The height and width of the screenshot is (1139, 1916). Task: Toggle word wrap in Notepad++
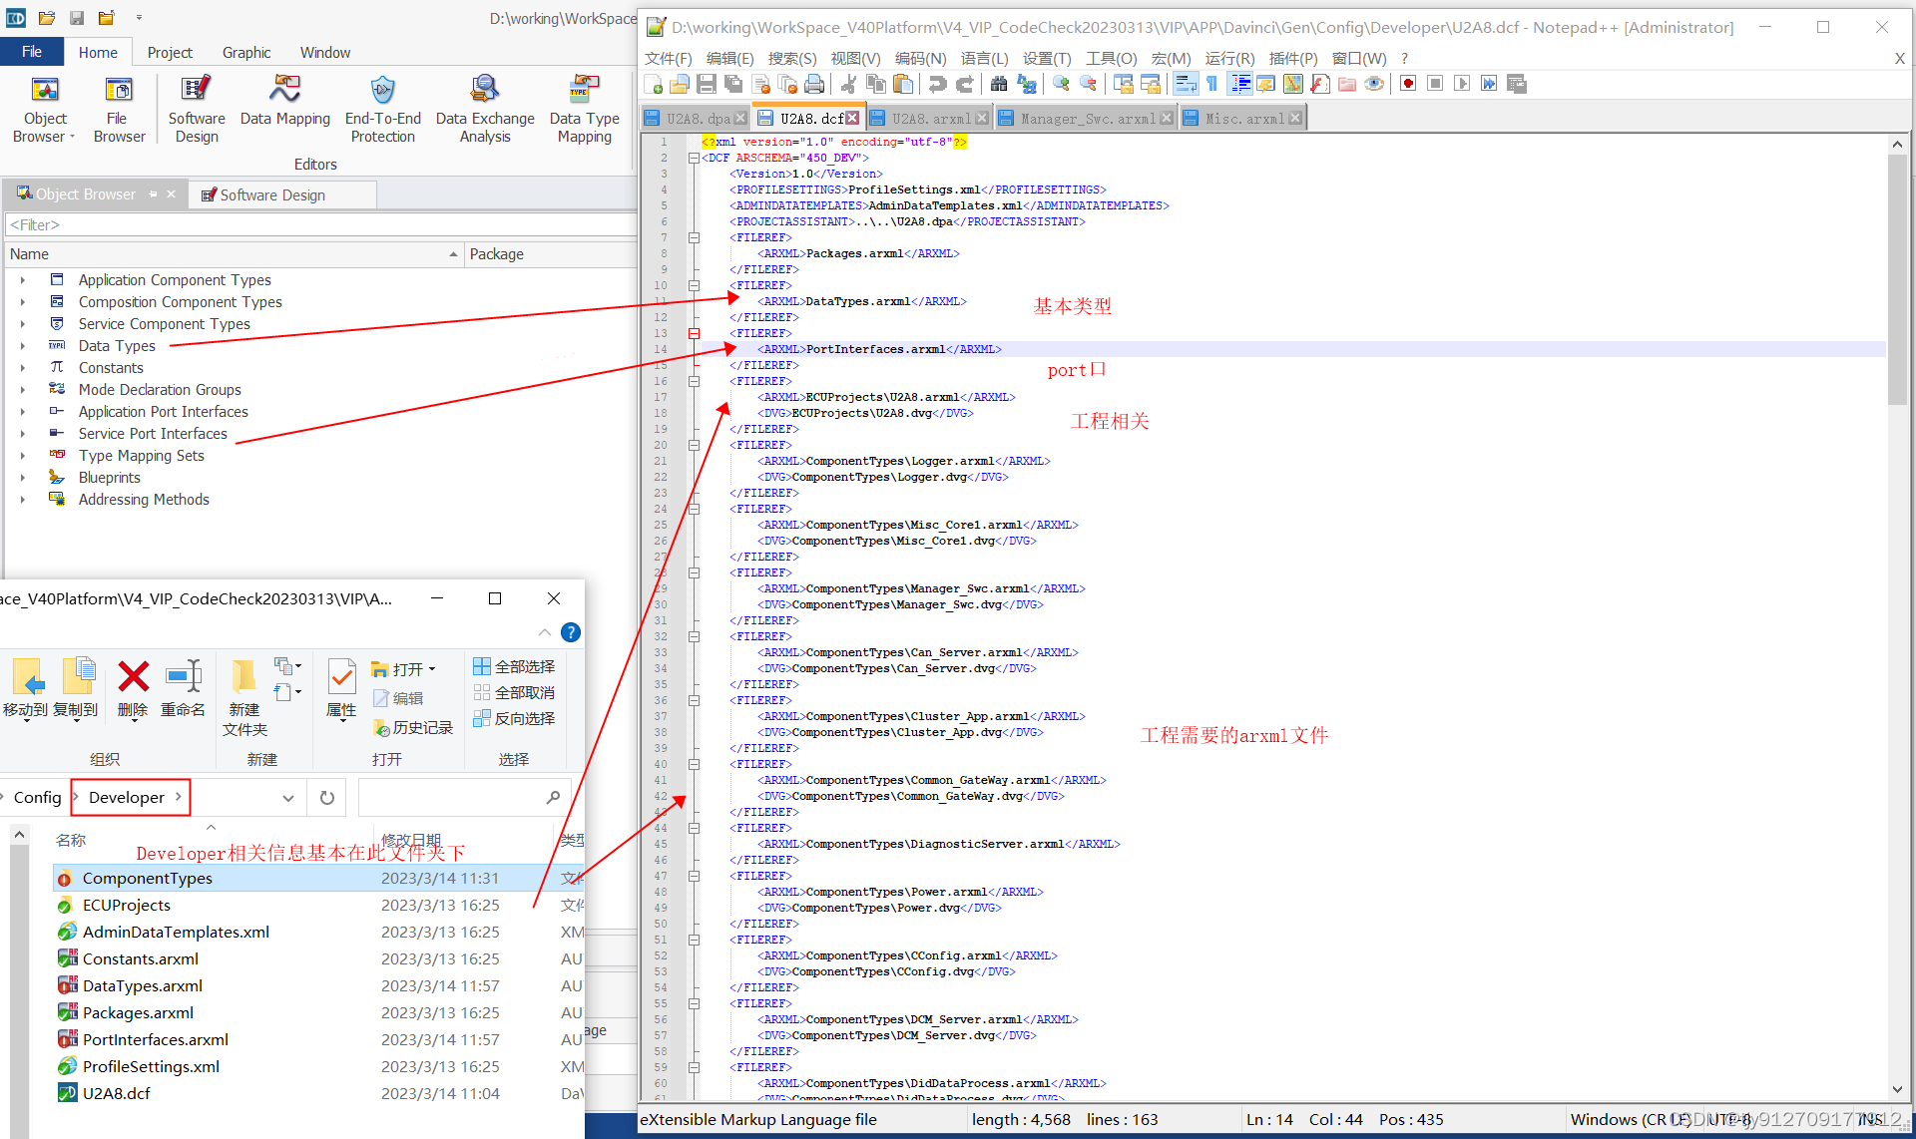coord(1186,84)
